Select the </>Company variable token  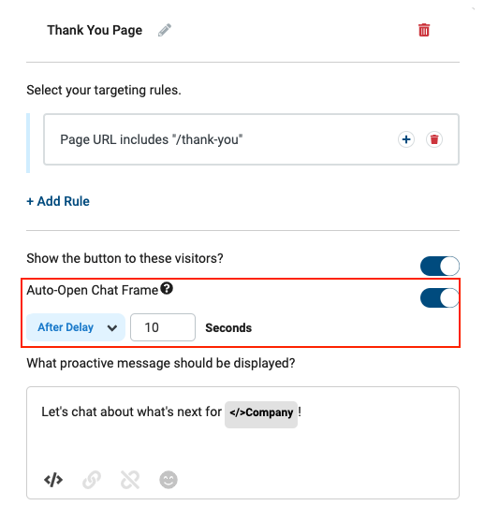tap(261, 412)
